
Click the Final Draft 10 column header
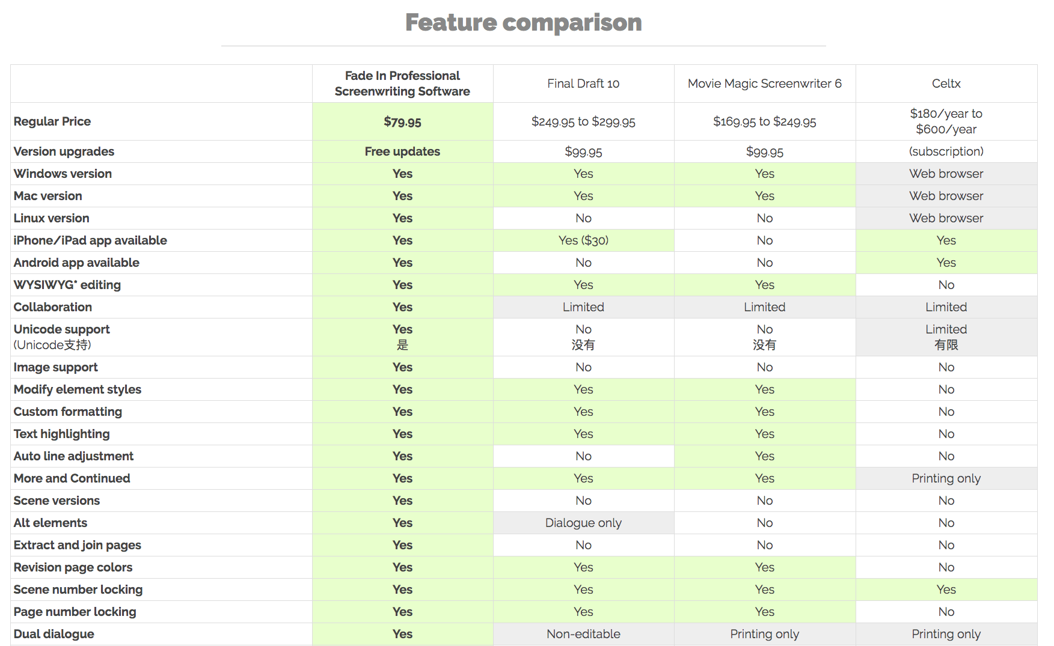click(x=583, y=84)
